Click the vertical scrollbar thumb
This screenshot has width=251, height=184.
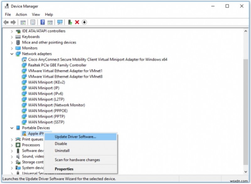coord(246,112)
